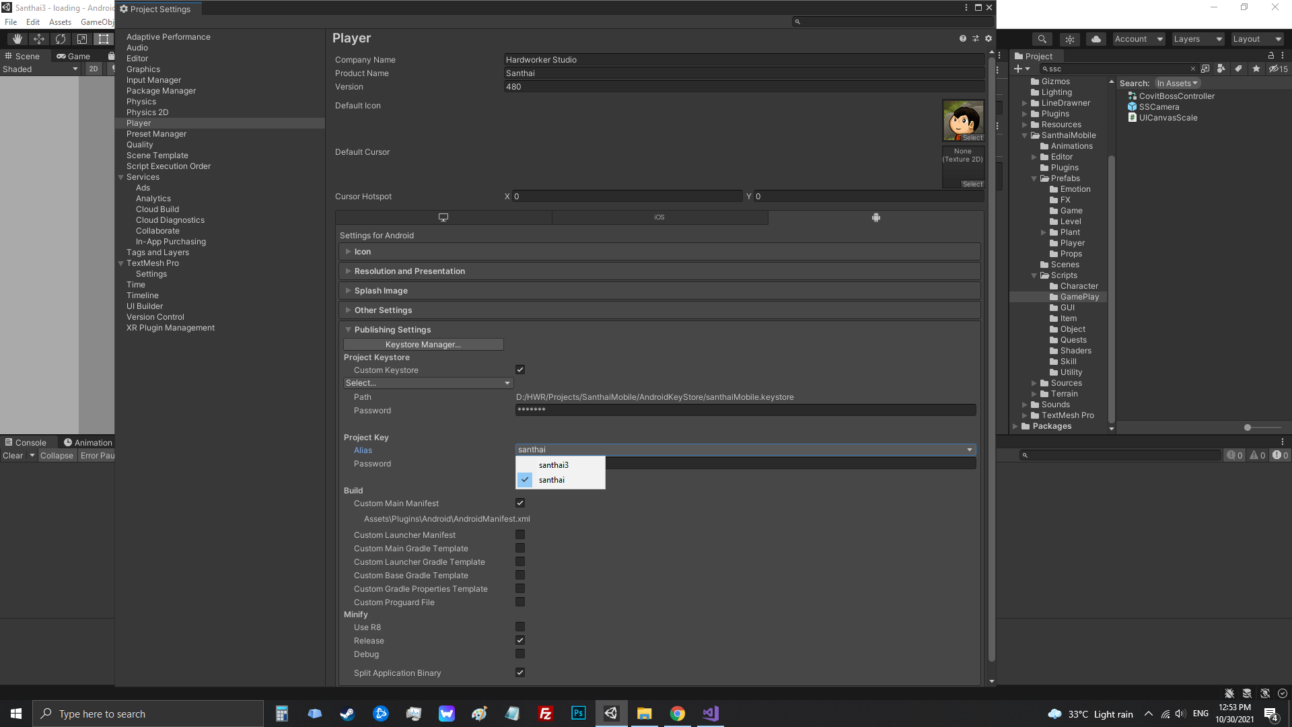This screenshot has width=1292, height=727.
Task: Open the Player settings help icon
Action: click(x=962, y=38)
